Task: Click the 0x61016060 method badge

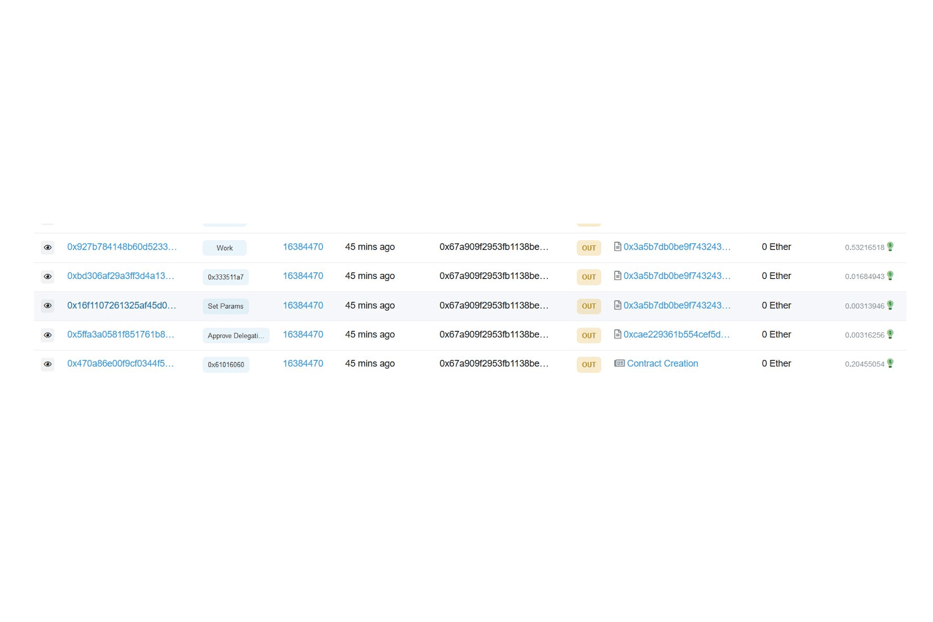Action: coord(226,364)
